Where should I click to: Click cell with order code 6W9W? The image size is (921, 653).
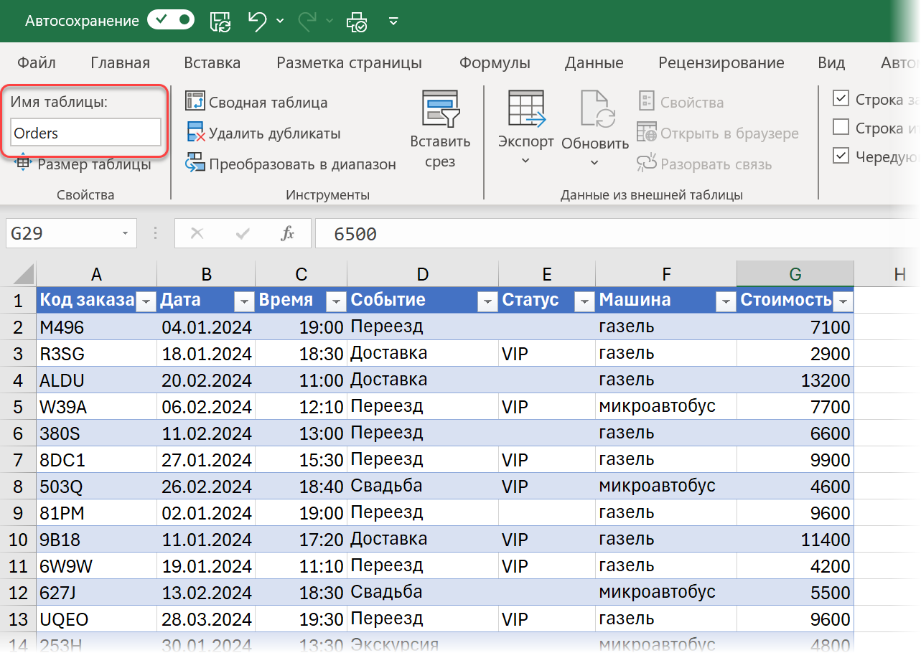point(96,566)
